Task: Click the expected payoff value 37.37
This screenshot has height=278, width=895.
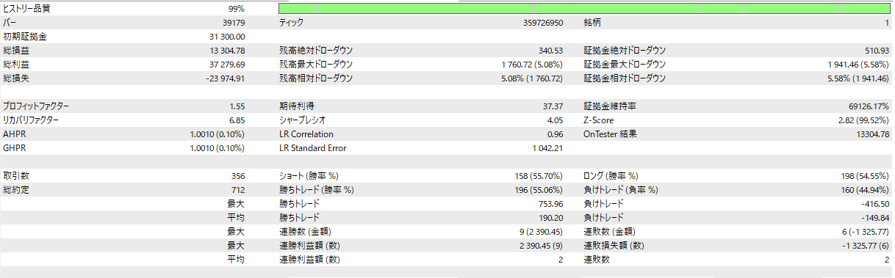Action: [x=553, y=106]
